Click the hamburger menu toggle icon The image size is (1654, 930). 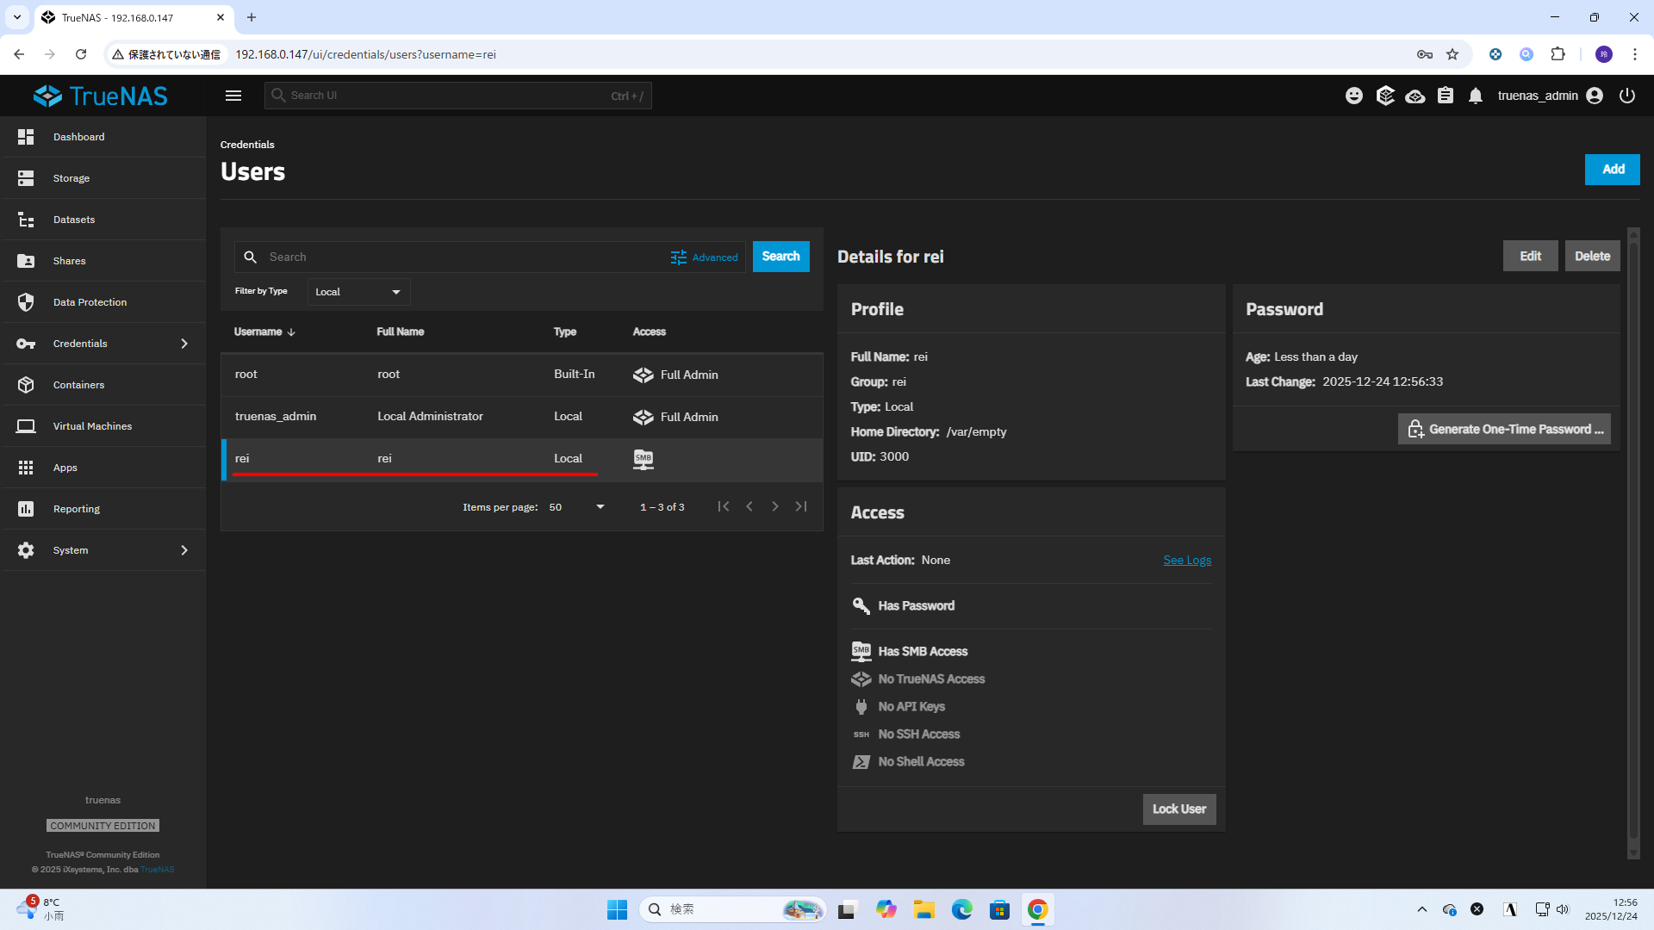(x=233, y=96)
